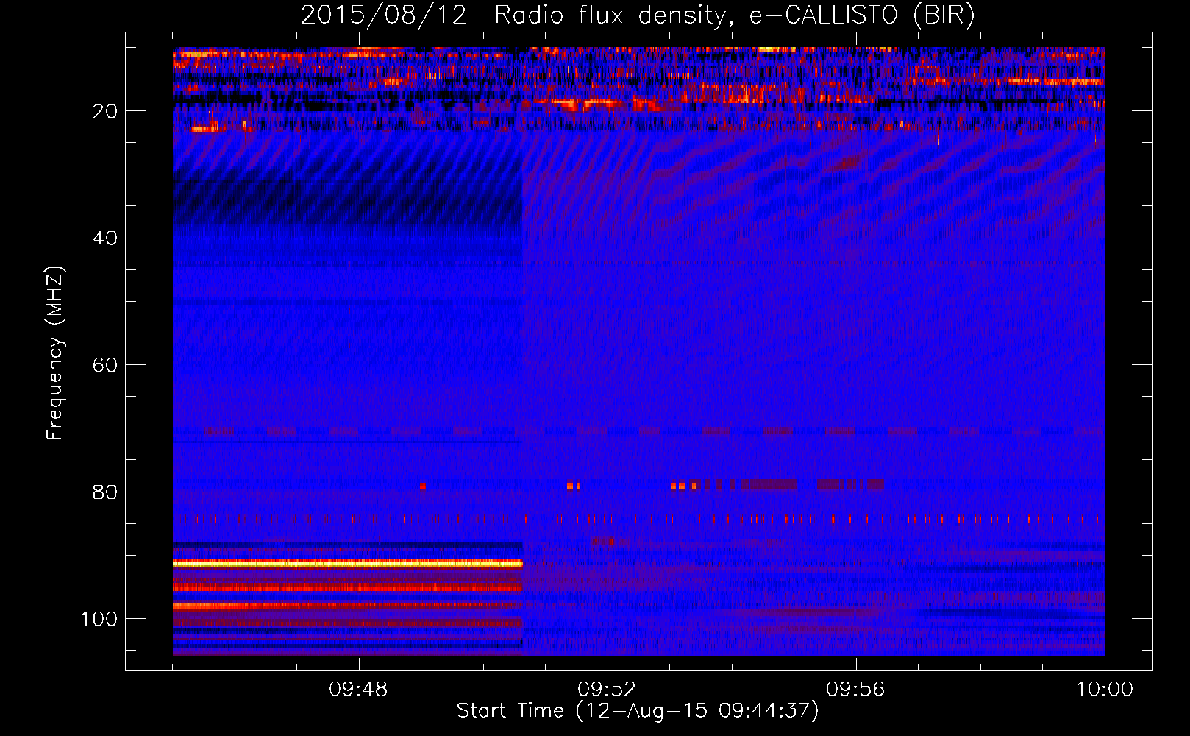Click the '80' frequency tick label
1190x736 pixels.
coord(105,492)
